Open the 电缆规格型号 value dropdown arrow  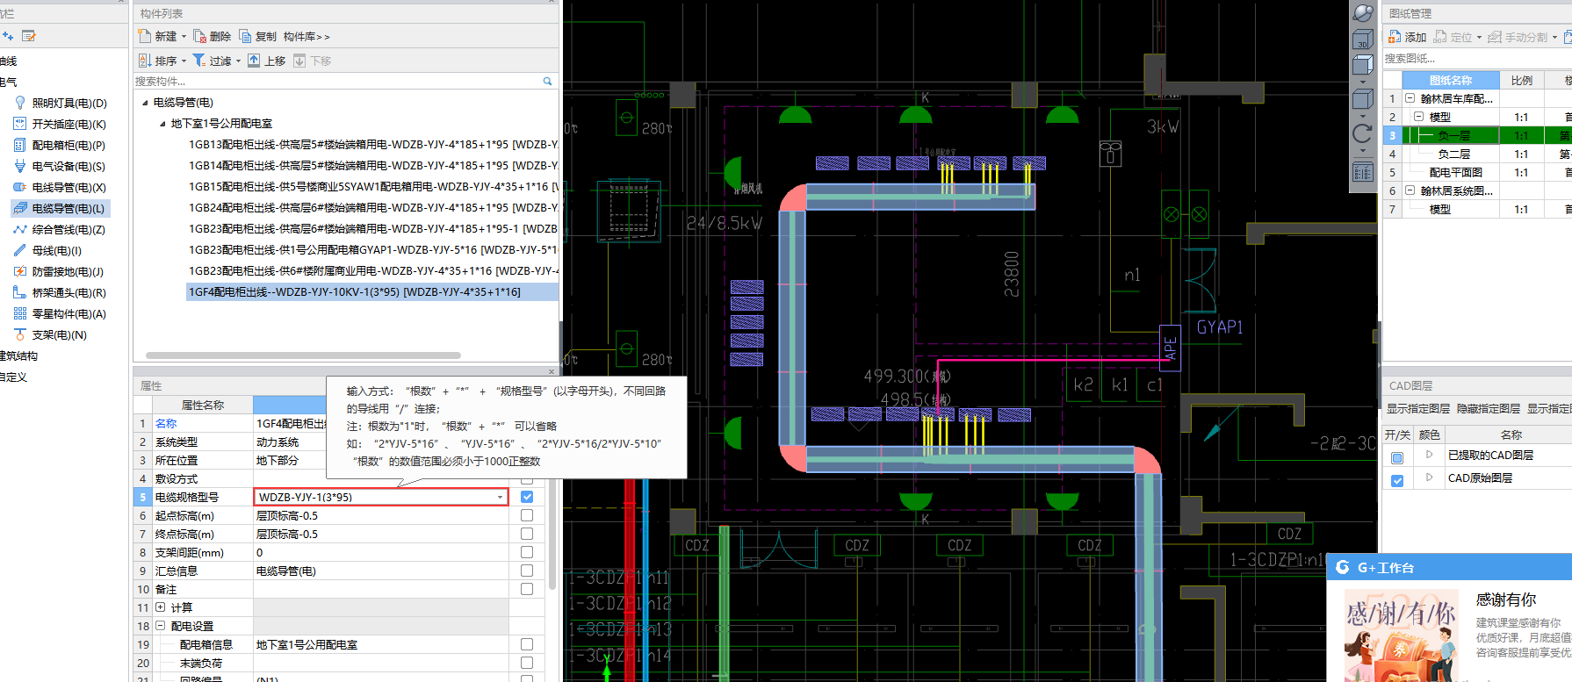pos(501,497)
